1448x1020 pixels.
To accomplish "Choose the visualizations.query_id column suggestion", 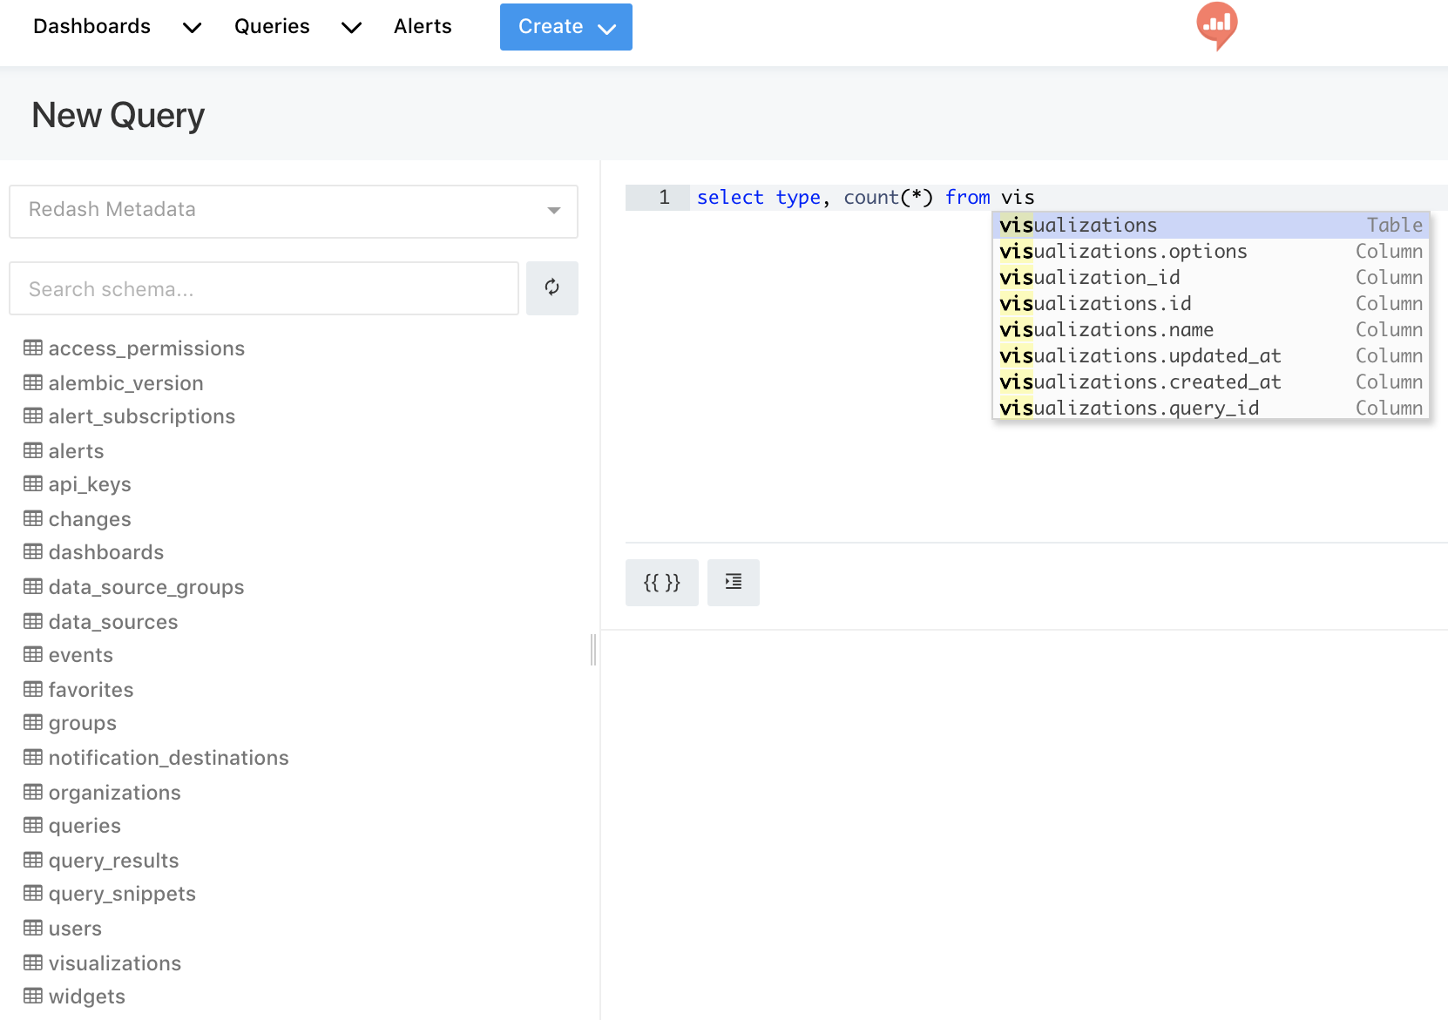I will 1211,407.
